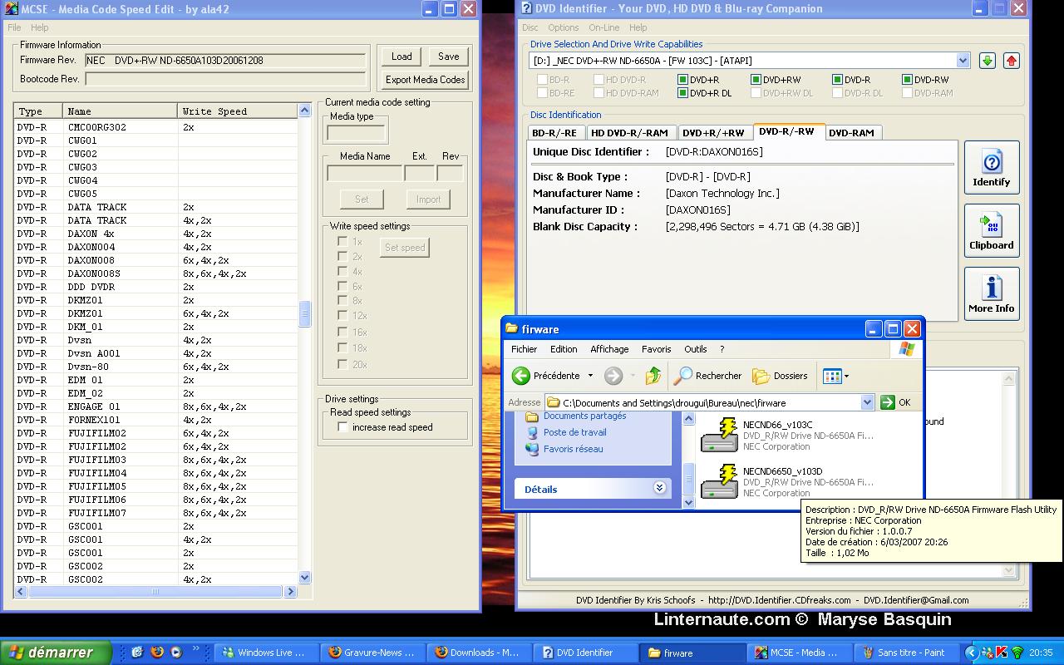Image resolution: width=1064 pixels, height=665 pixels.
Task: Click OK go button beside address bar
Action: coord(895,402)
